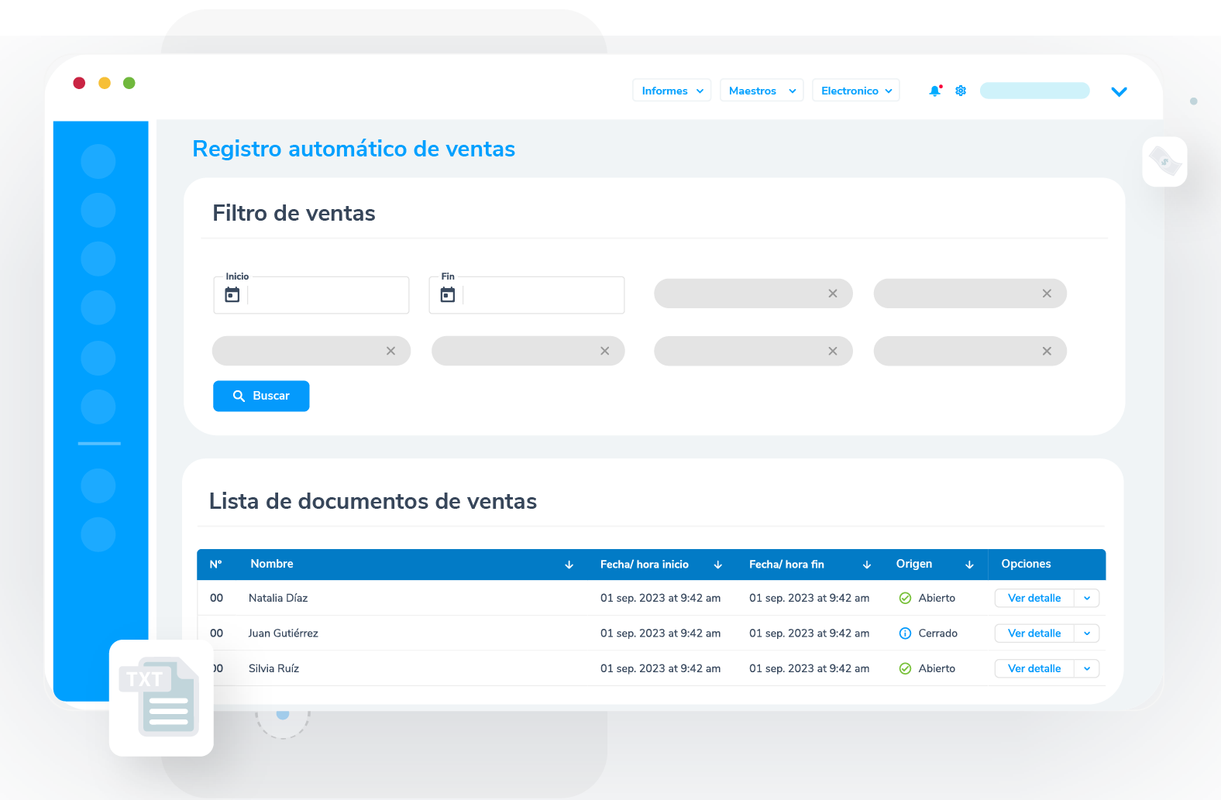Click the green Abierto check icon for Natalia Díaz
Screen dimensions: 1221x800
click(x=905, y=598)
